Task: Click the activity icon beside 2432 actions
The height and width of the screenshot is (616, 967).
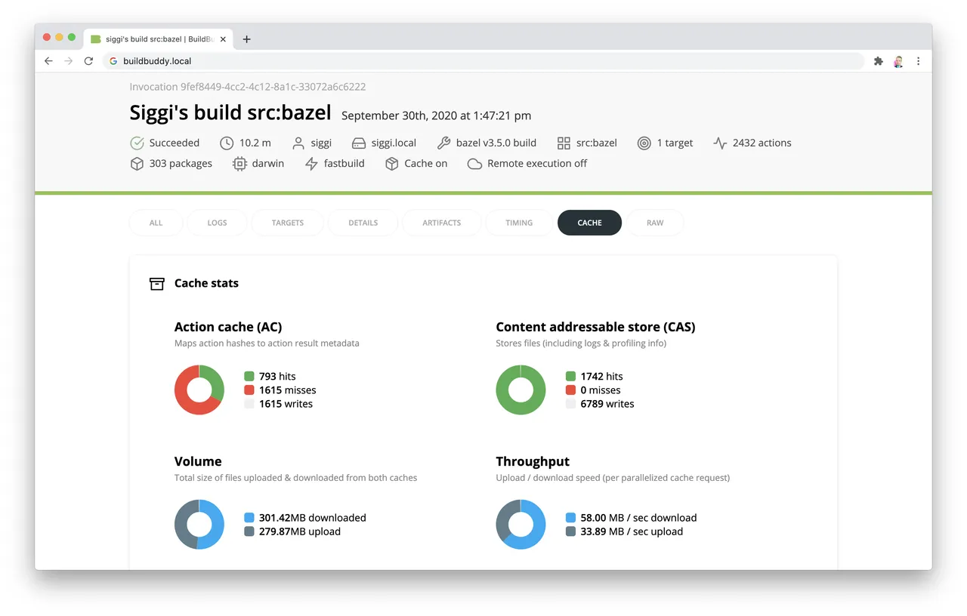Action: click(x=720, y=143)
